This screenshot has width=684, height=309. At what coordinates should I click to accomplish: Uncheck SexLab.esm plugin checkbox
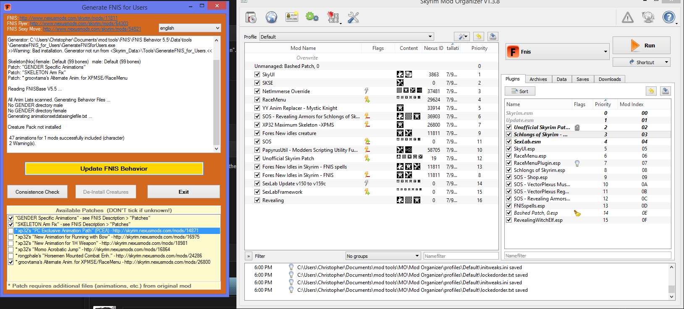(x=508, y=142)
